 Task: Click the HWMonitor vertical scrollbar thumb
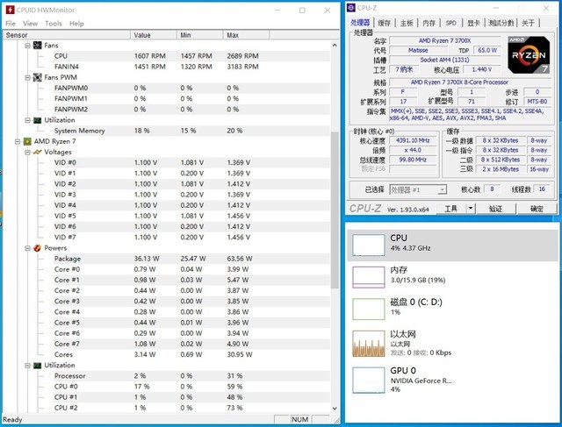335,210
